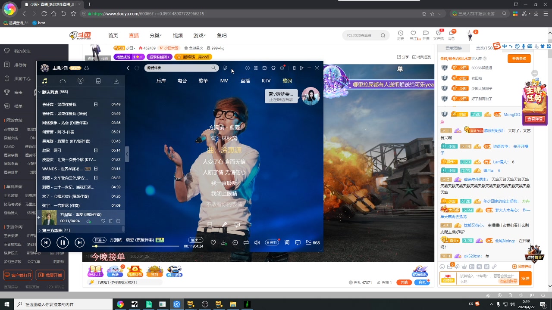Click the Douyu chat message input
This screenshot has width=552, height=310.
(x=487, y=279)
